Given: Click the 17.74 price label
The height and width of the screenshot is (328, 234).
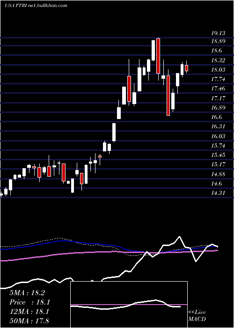Looking at the screenshot, I should pos(218,79).
